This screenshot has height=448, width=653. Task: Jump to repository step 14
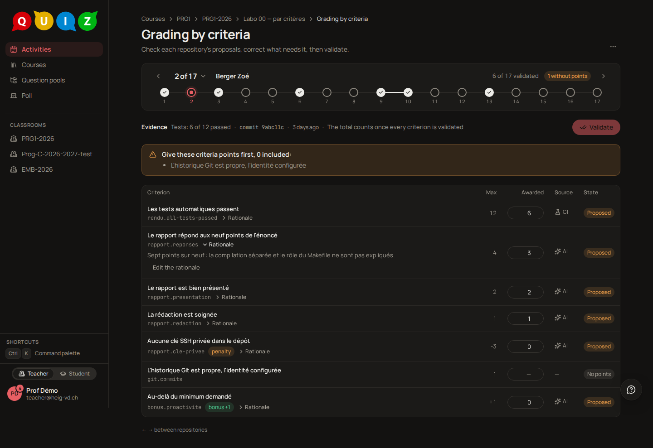click(516, 92)
